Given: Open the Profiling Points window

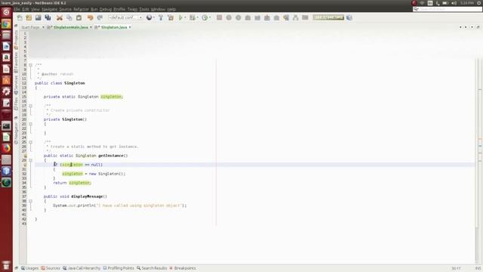Looking at the screenshot, I should pyautogui.click(x=118, y=268).
